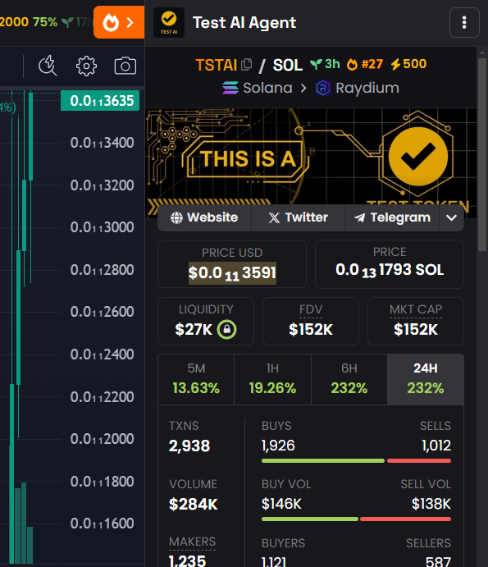This screenshot has height=567, width=488.
Task: Open the three-dot options menu
Action: 464,22
